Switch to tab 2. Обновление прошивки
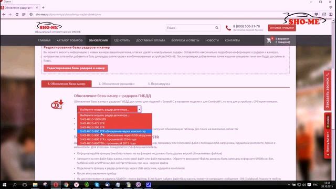Screen dimensions: 336x189 (x=117, y=84)
